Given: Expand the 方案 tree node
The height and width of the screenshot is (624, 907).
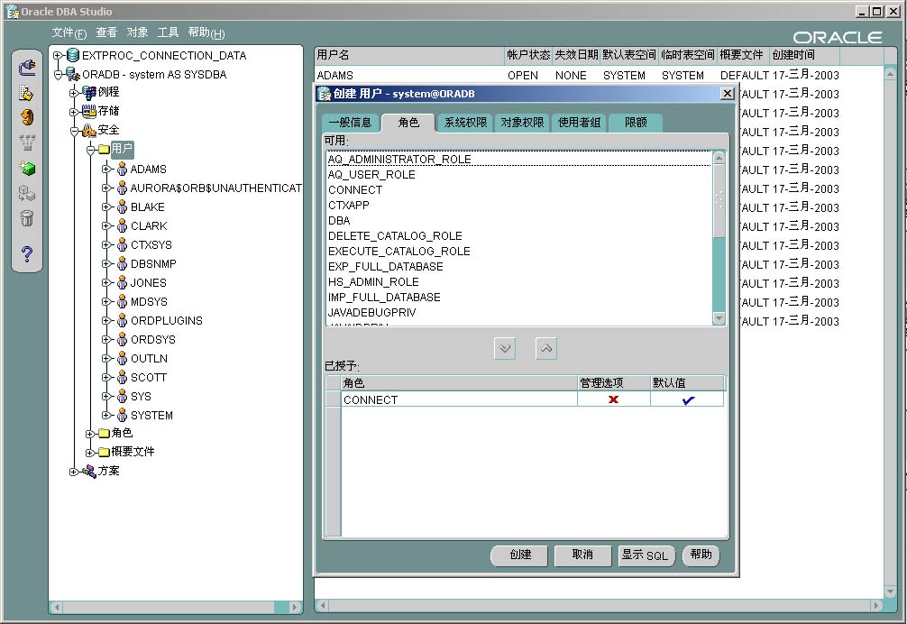Looking at the screenshot, I should coord(73,472).
